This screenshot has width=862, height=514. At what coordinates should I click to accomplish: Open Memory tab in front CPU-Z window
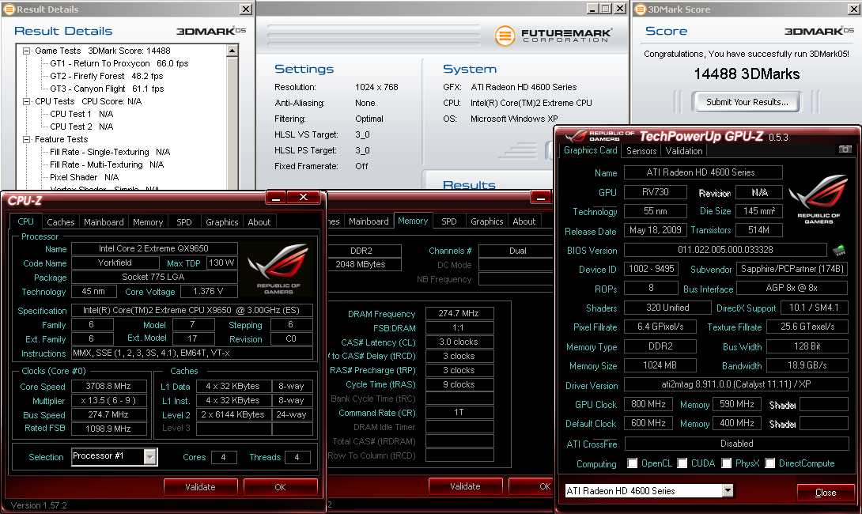148,222
